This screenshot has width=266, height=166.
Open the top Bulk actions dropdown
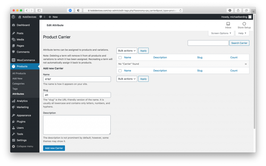pyautogui.click(x=127, y=51)
